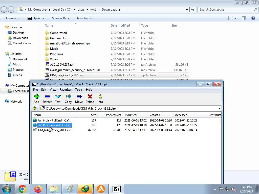Open the 7-Zip File menu

point(35,90)
